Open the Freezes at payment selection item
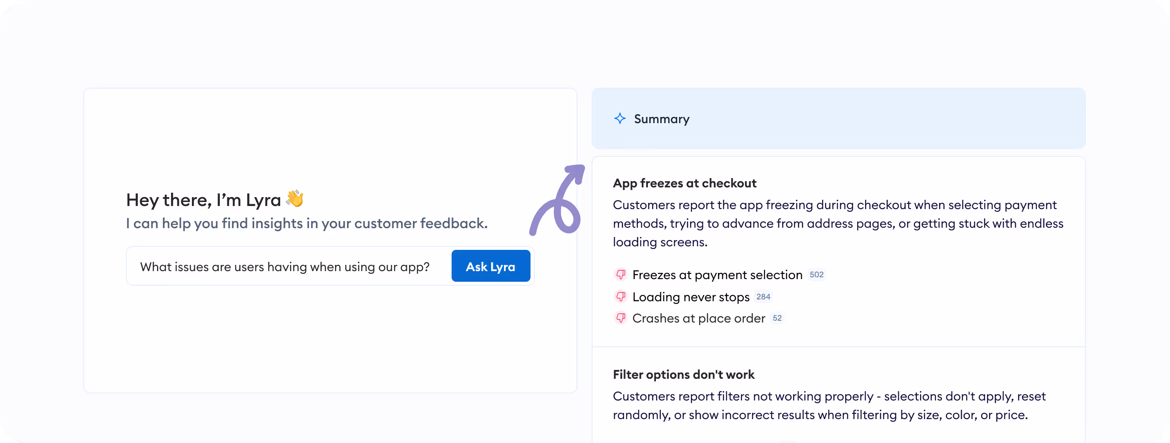Image resolution: width=1170 pixels, height=443 pixels. [x=717, y=275]
